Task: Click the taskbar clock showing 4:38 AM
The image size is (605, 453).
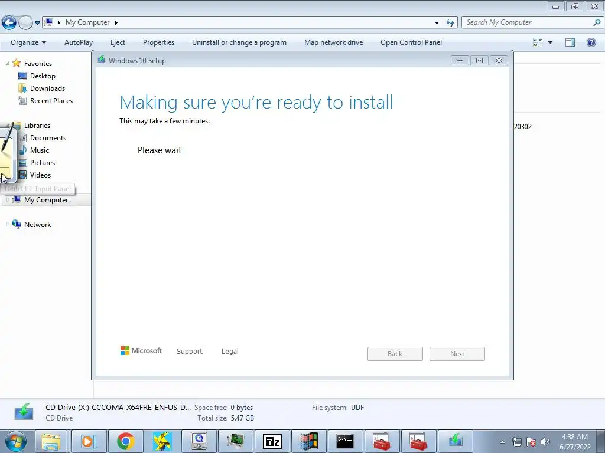Action: tap(575, 442)
